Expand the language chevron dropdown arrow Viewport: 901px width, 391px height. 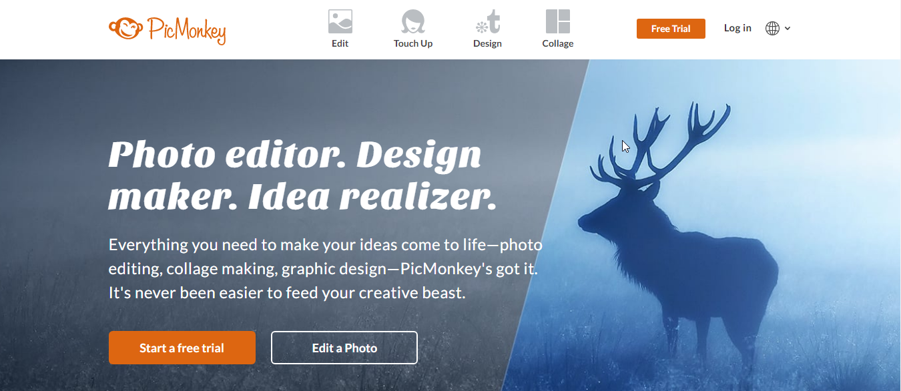coord(788,28)
